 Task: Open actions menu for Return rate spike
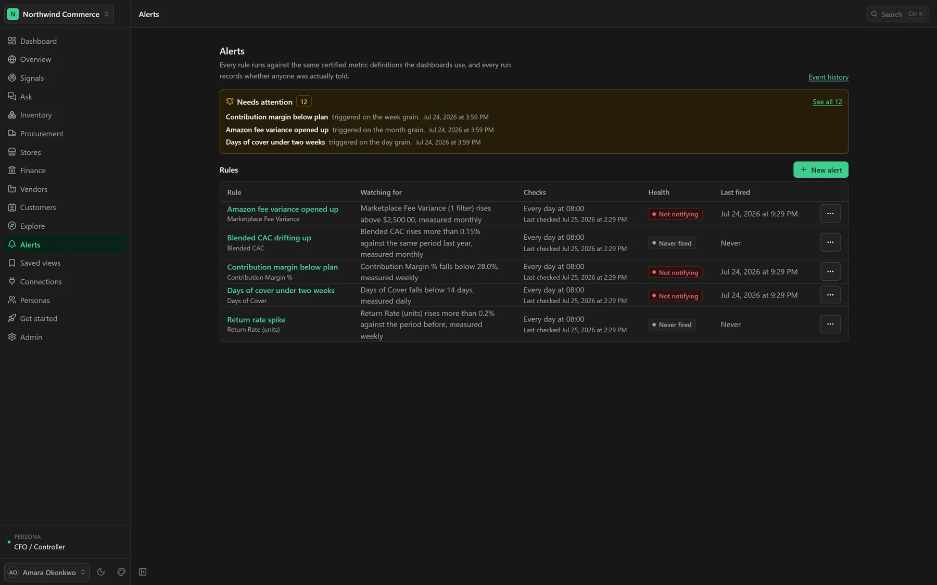pyautogui.click(x=830, y=324)
